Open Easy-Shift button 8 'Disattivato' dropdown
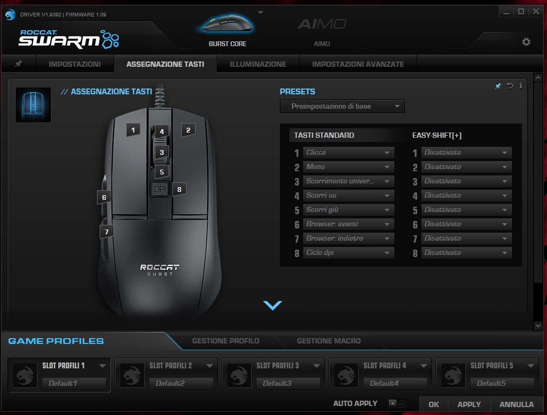 coord(466,252)
